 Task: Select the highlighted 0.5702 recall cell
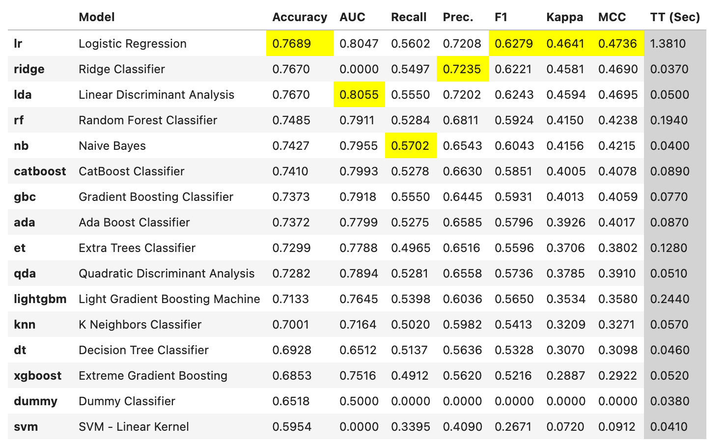point(410,146)
